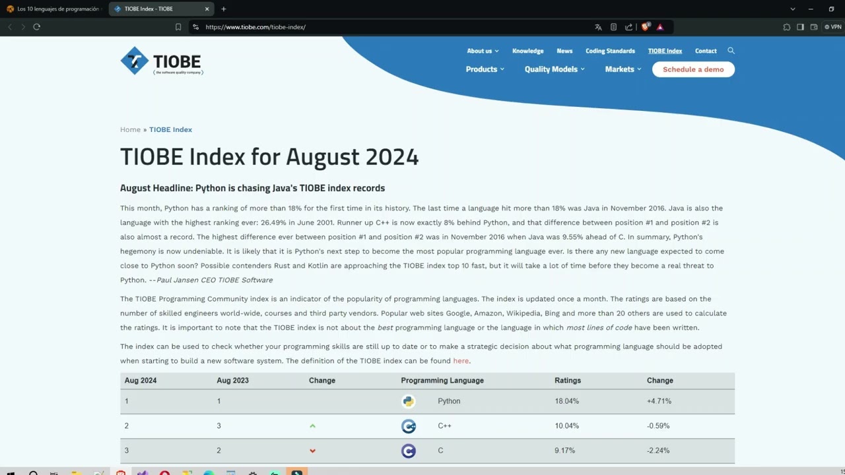Open the Knowledge menu item

(x=528, y=51)
